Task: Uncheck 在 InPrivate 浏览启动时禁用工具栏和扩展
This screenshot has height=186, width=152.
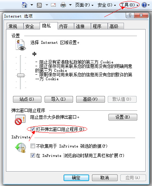Action: [x=33, y=156]
